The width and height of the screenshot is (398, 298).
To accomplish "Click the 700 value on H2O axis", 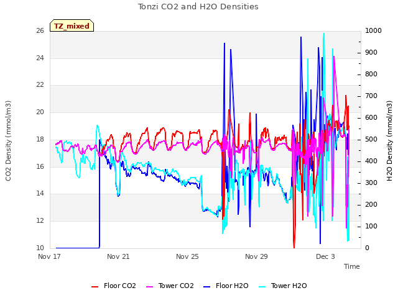I will click(x=371, y=96).
